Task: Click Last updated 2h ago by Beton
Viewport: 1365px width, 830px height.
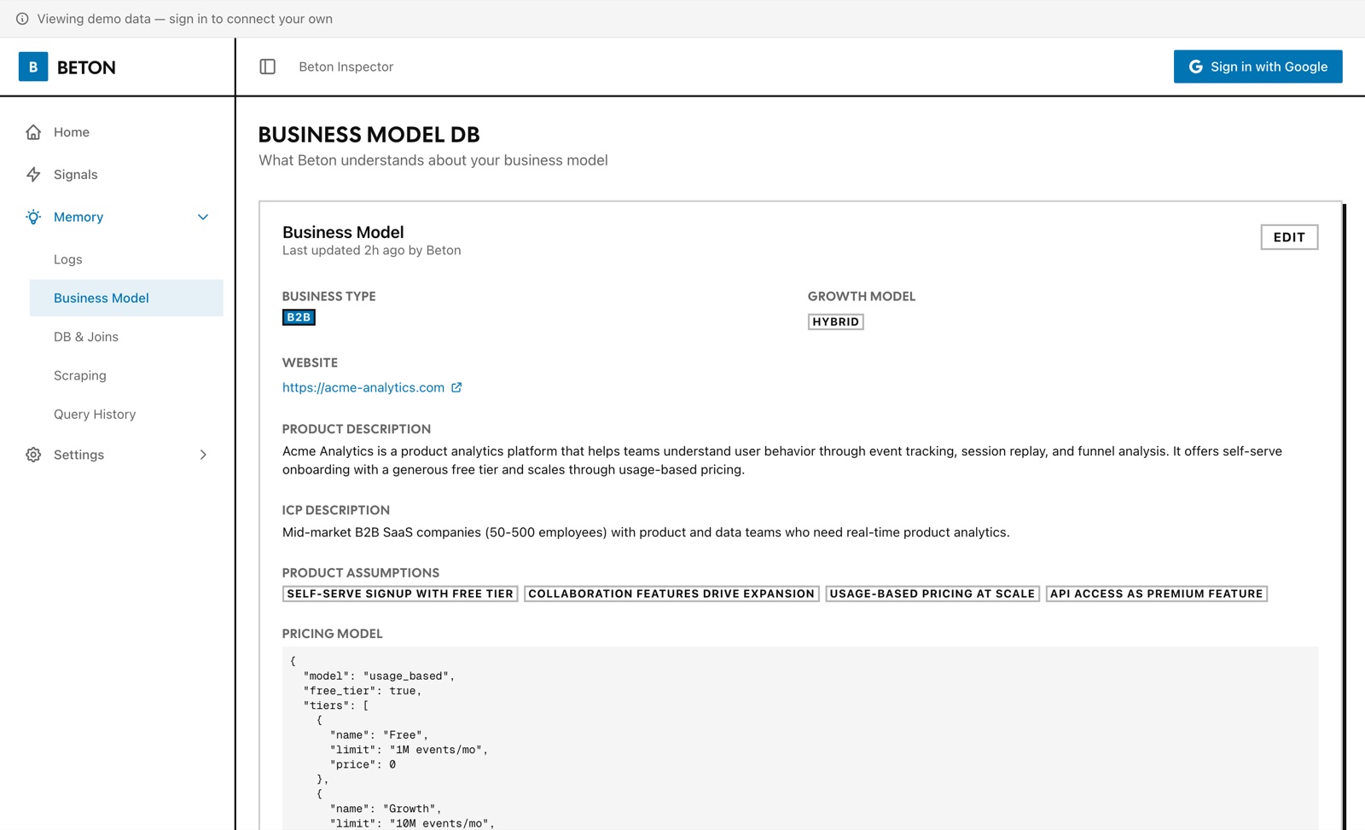Action: (x=371, y=250)
